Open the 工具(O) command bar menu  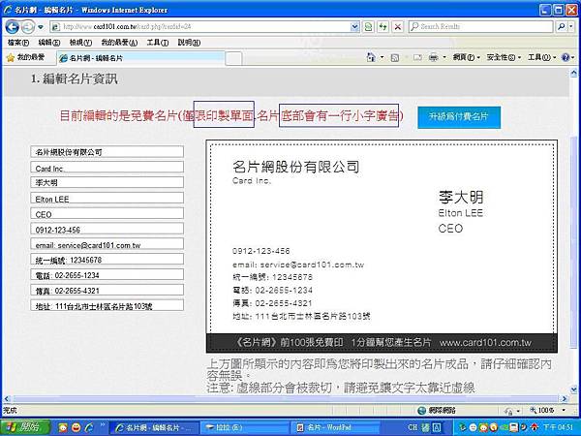click(x=541, y=57)
